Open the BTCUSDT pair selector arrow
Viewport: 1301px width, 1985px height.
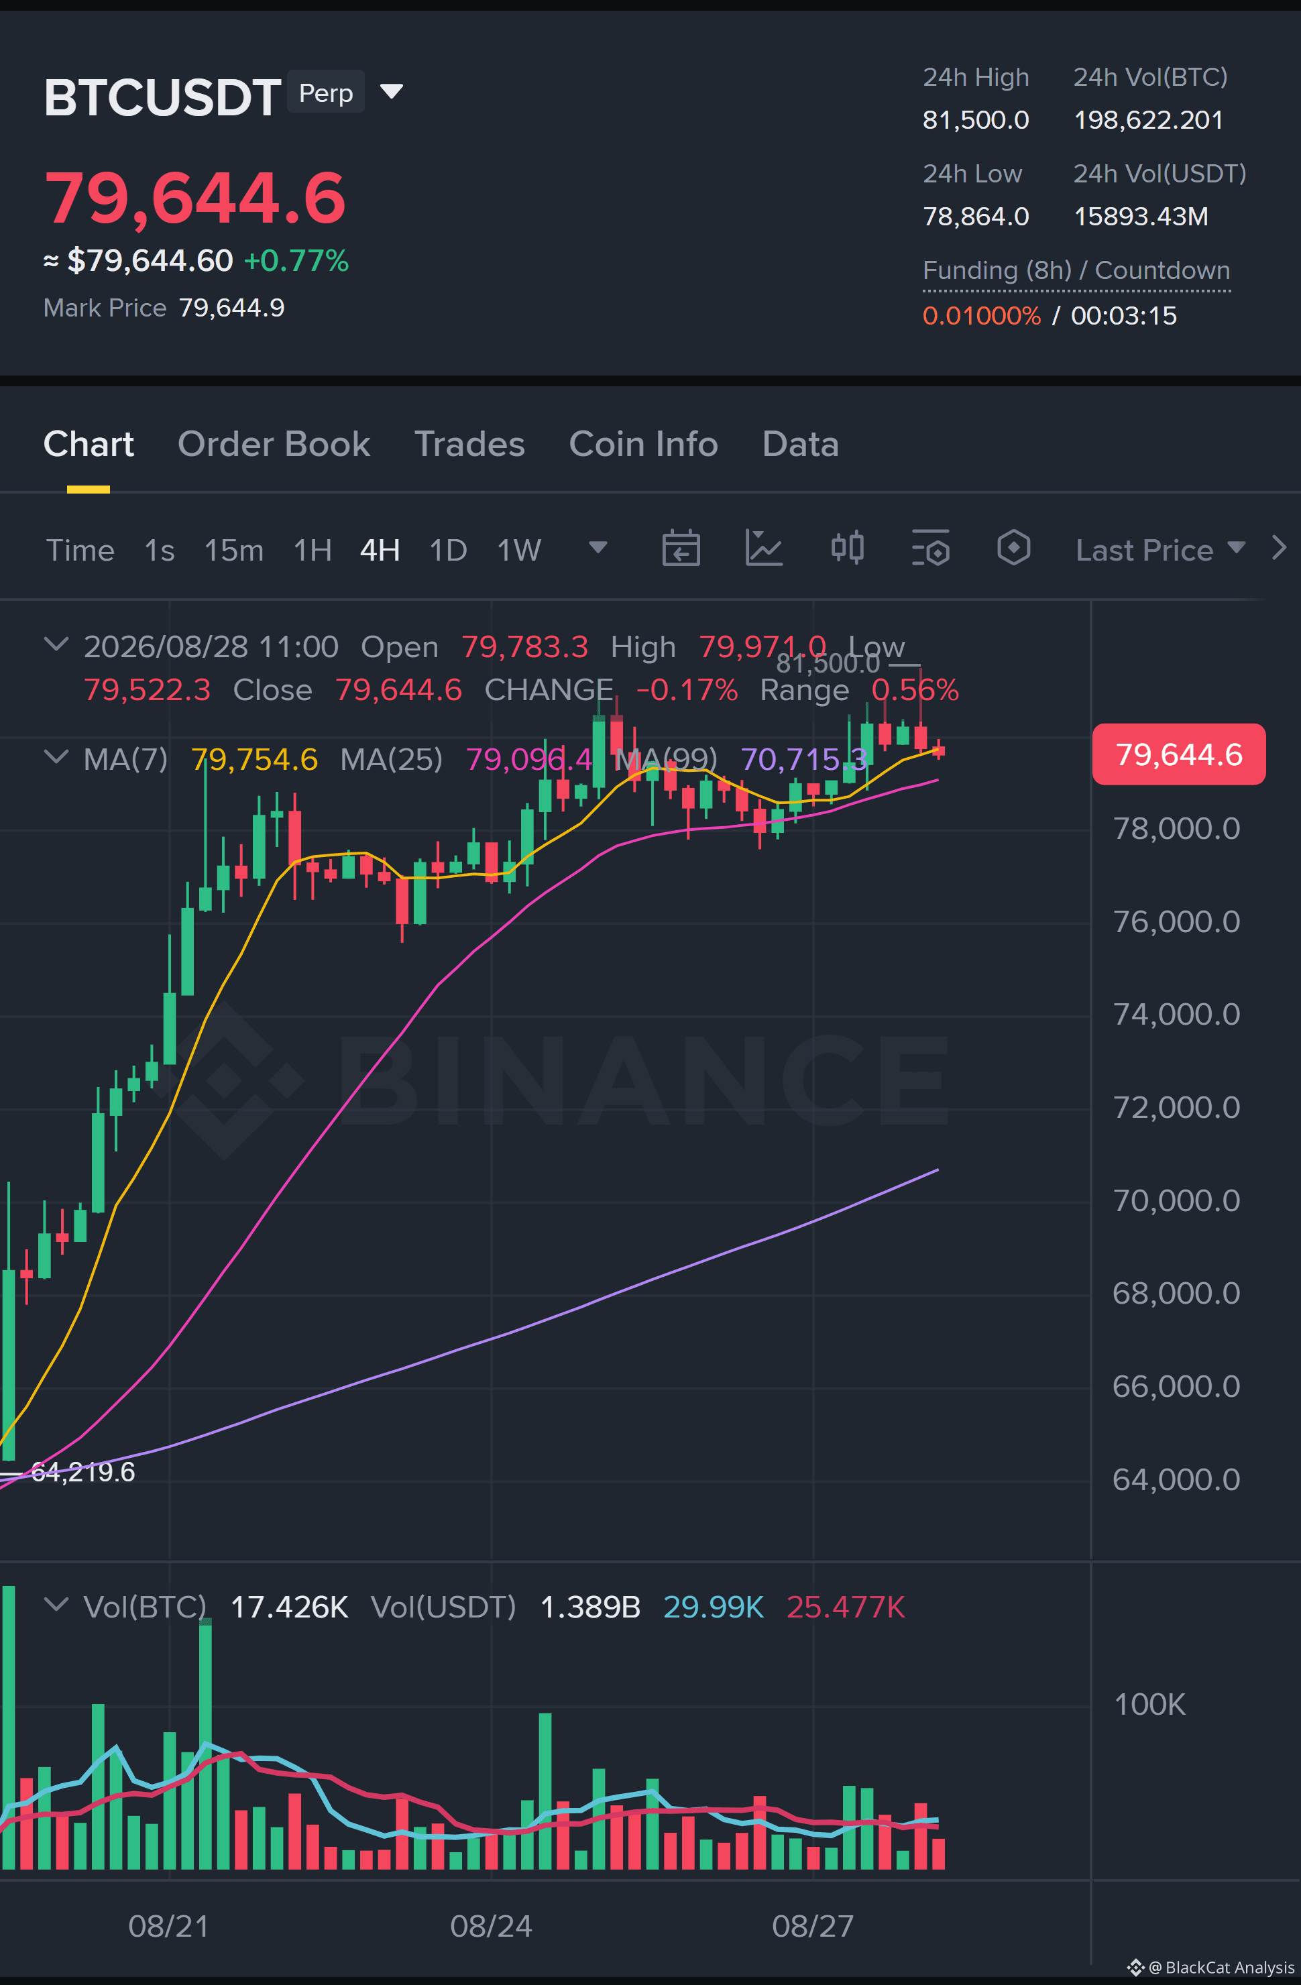[391, 91]
